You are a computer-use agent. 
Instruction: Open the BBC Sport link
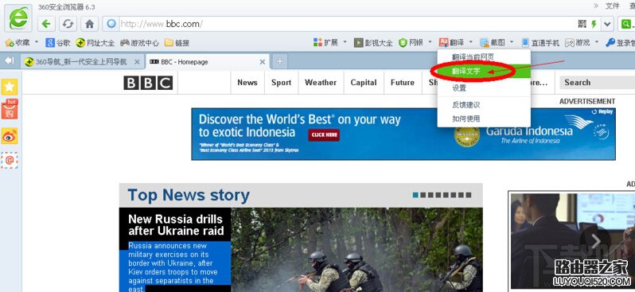coord(281,83)
